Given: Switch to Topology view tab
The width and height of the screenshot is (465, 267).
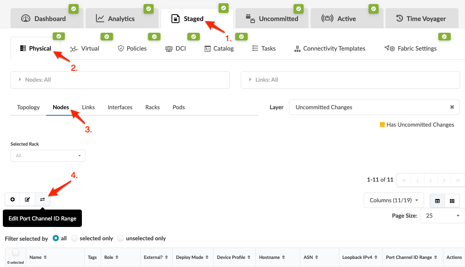Looking at the screenshot, I should (x=28, y=107).
